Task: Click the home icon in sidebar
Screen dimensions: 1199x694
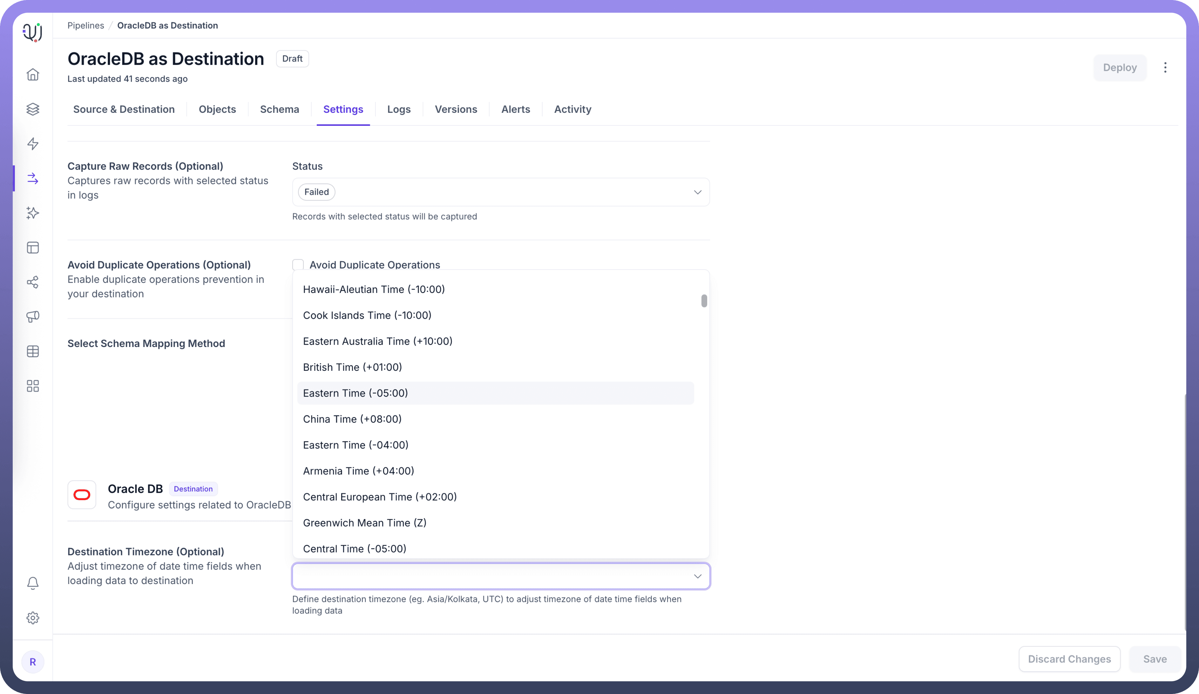Action: coord(33,75)
